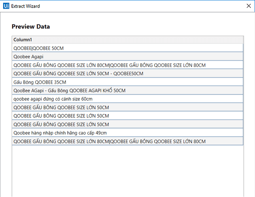
Task: Select row 'qoobee agapi đứng có cánh size 60cm'
Action: point(127,99)
